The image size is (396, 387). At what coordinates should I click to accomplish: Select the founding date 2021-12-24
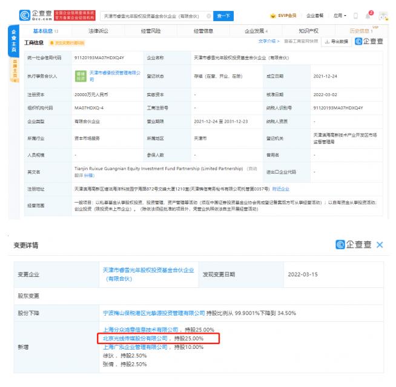pos(325,76)
